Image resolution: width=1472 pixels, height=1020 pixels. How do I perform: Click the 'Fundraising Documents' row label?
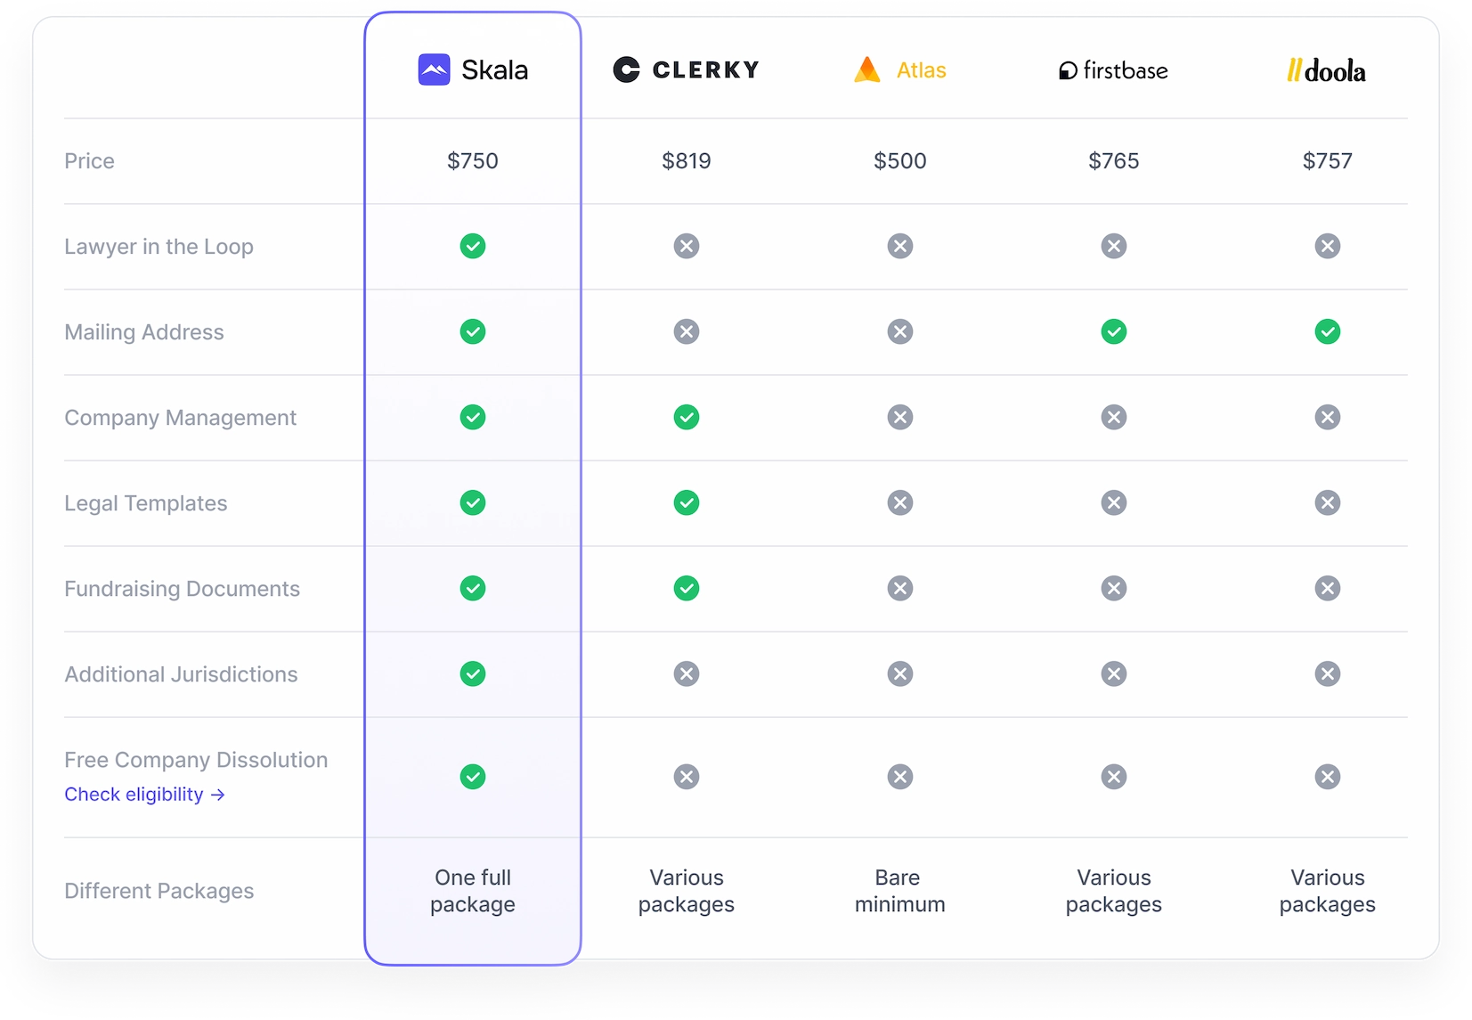pos(182,589)
